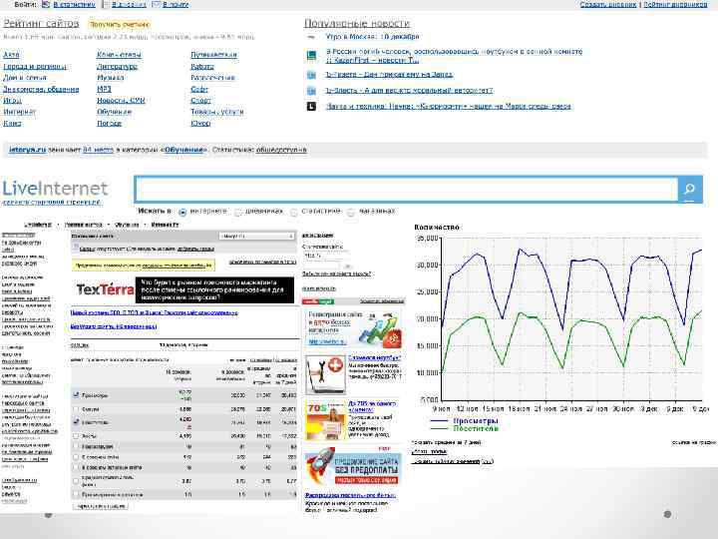The image size is (718, 539).
Task: Open the rocket promotion banner 'Продвижение сайта'
Action: pos(352,467)
